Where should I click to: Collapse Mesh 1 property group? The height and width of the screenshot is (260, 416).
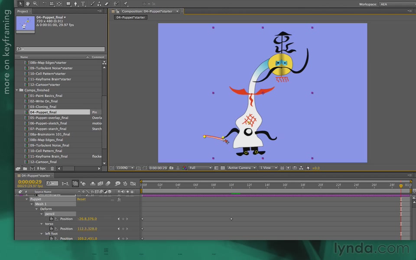tap(32, 204)
